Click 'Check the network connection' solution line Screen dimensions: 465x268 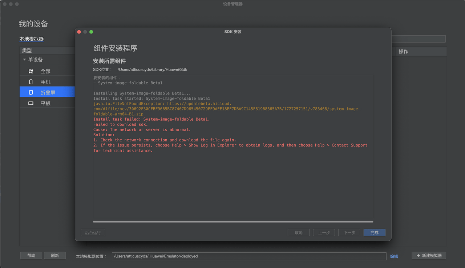click(x=165, y=140)
